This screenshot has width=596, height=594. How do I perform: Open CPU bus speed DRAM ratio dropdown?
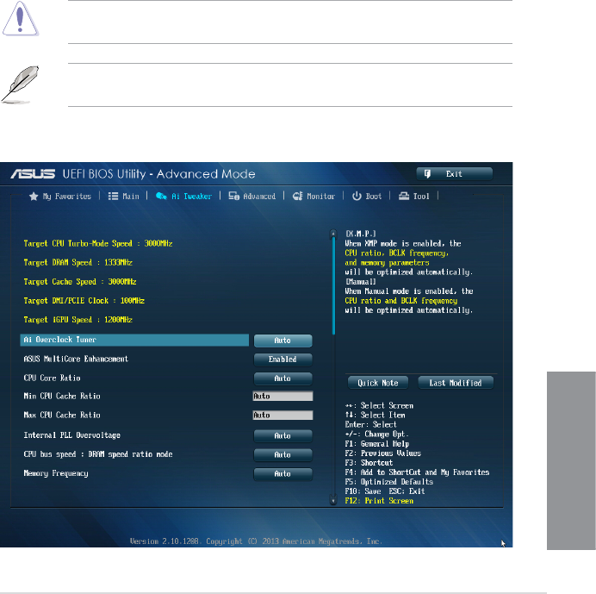click(x=282, y=455)
